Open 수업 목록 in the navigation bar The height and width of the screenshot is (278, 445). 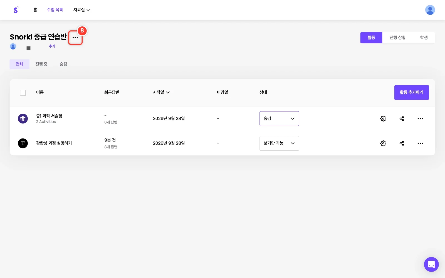coord(55,10)
